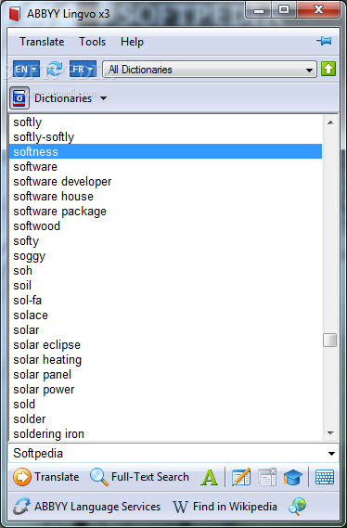The image size is (347, 528).
Task: Click the green letter A icon
Action: click(209, 477)
